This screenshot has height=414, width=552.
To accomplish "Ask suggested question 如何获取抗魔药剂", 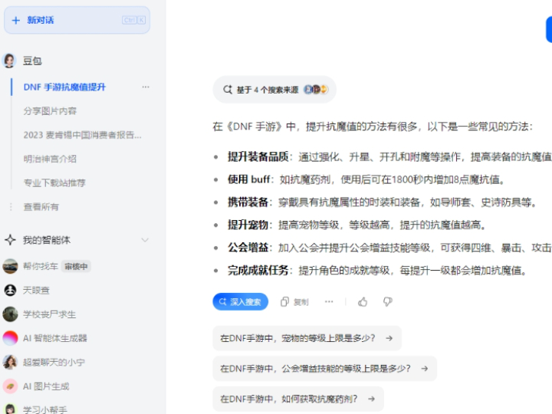I will (298, 399).
